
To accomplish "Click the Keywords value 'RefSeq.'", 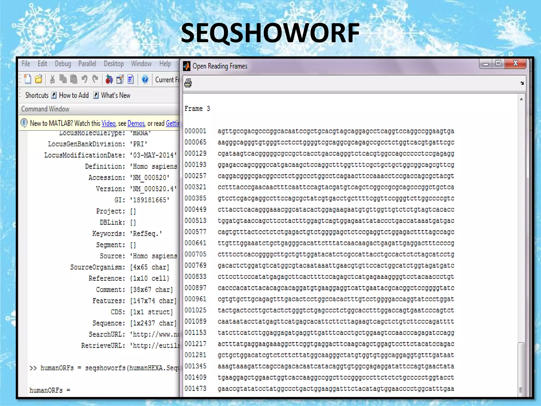I will (146, 234).
